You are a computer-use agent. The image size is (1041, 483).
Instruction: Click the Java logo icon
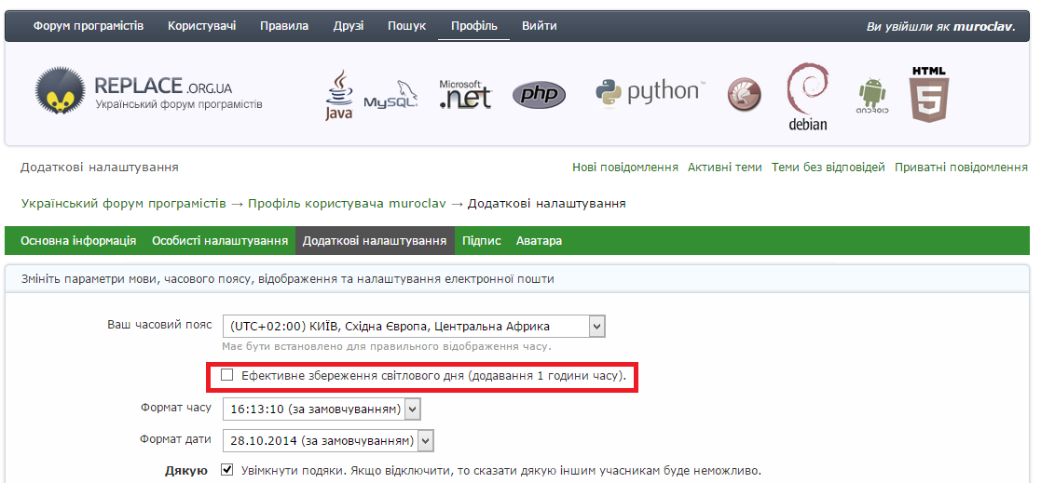point(338,95)
